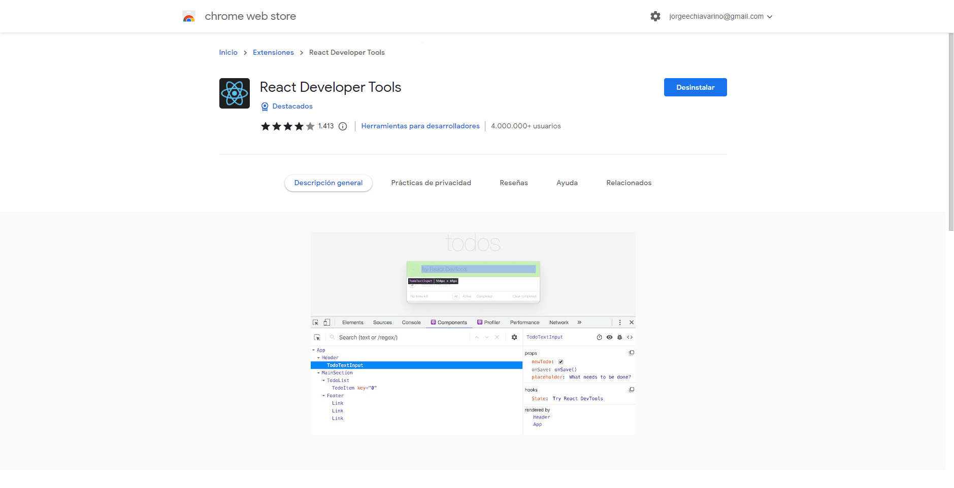Viewport: 954px width, 488px height.
Task: Click the Desinstalar button
Action: point(695,87)
